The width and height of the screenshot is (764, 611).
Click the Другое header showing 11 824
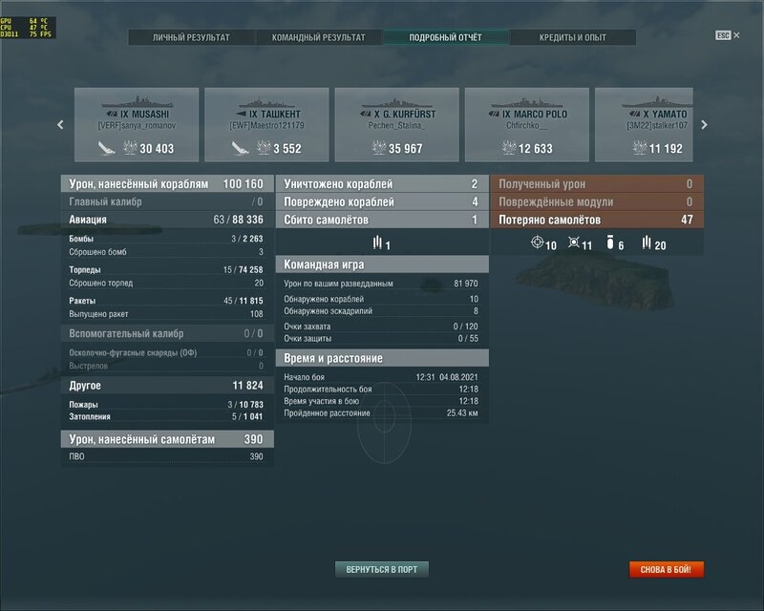tap(167, 386)
